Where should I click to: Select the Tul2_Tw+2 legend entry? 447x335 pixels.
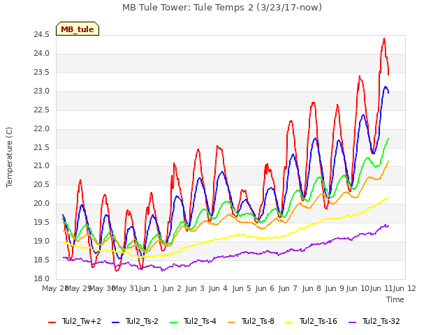(75, 321)
